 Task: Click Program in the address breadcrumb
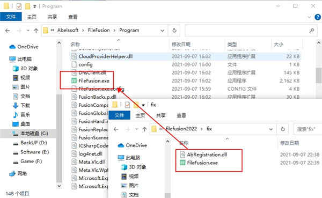[129, 30]
